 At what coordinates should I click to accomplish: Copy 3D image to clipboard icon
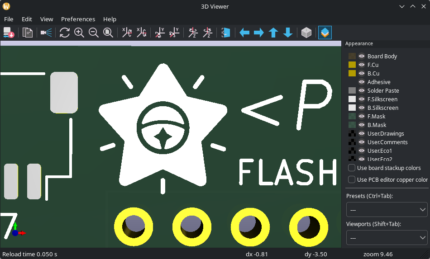28,33
